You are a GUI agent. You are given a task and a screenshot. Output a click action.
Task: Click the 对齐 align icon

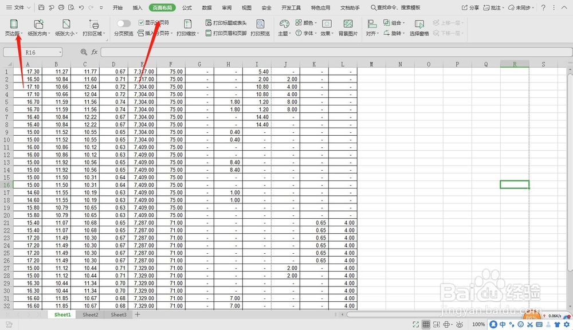[x=372, y=24]
